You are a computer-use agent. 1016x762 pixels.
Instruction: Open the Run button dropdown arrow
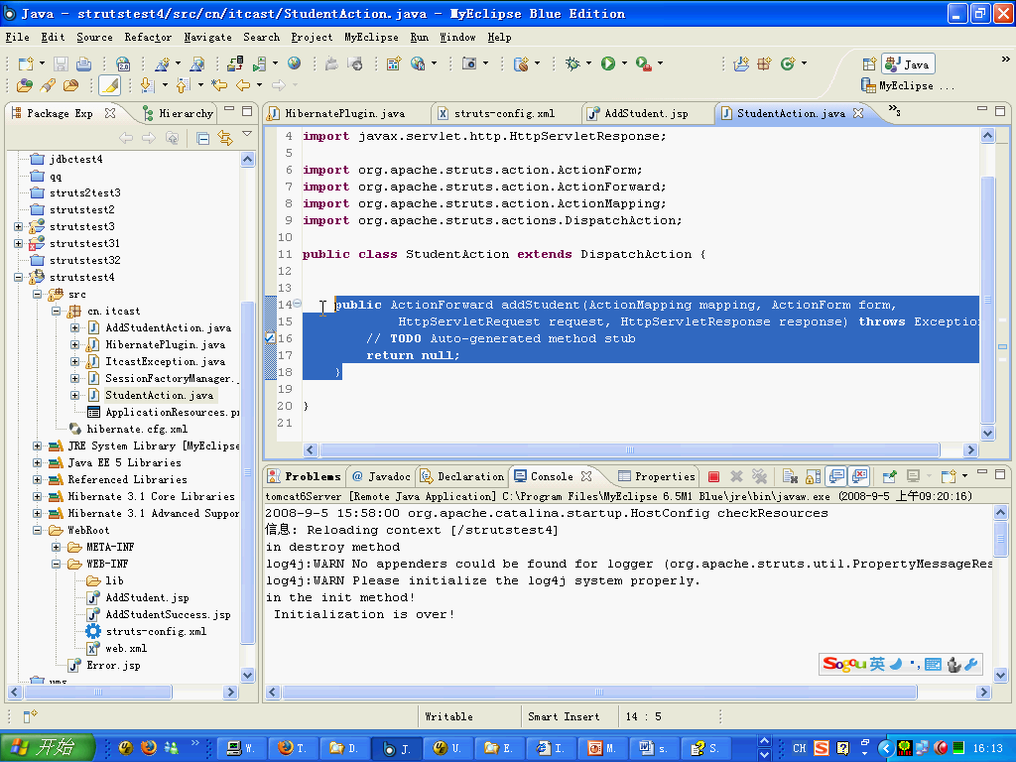624,63
